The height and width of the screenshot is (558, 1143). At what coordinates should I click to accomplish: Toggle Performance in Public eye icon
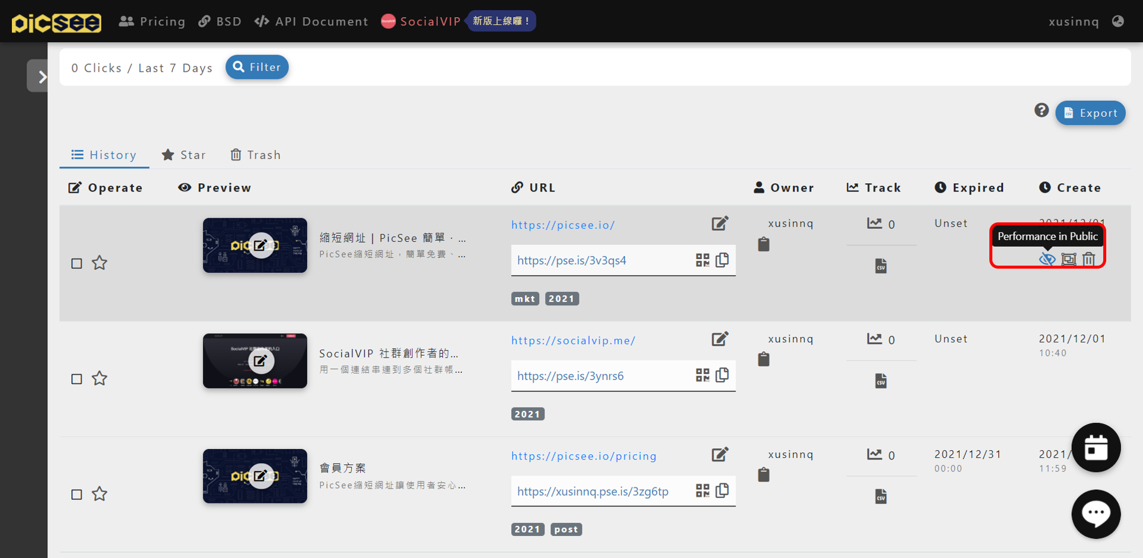point(1048,259)
